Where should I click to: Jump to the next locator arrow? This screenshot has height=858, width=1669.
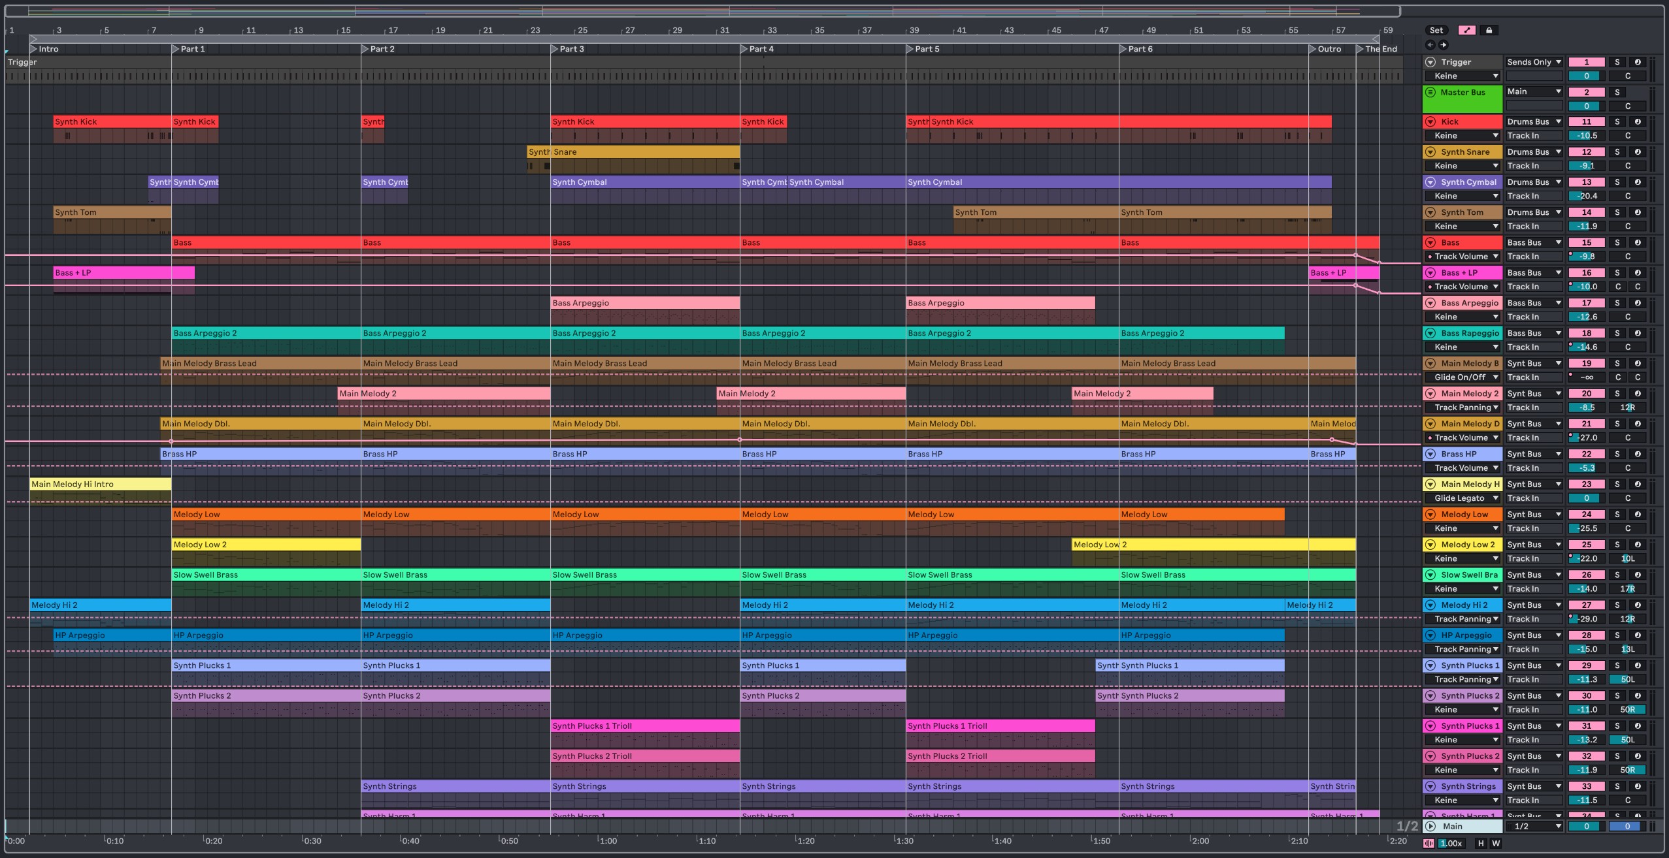[1443, 45]
